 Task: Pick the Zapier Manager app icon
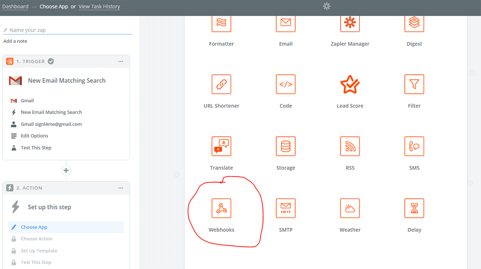pyautogui.click(x=350, y=23)
